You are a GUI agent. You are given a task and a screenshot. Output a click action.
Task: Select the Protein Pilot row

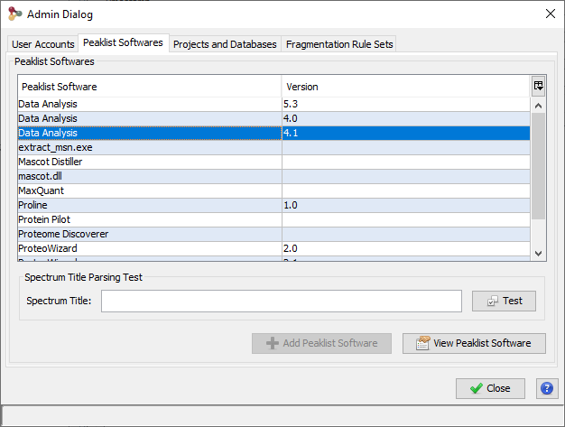(273, 219)
